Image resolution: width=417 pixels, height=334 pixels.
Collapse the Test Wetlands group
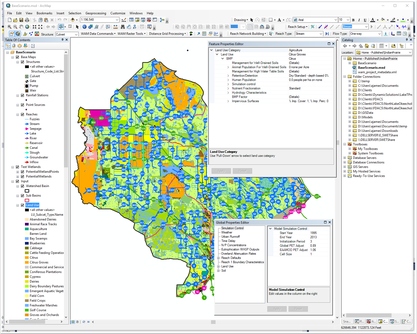click(12, 167)
